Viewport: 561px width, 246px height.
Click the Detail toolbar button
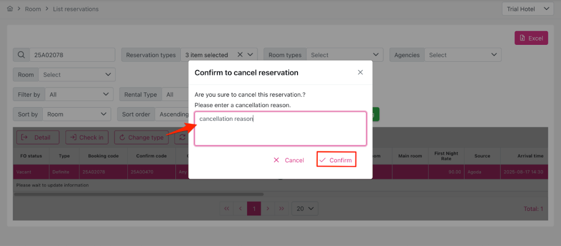pyautogui.click(x=37, y=137)
